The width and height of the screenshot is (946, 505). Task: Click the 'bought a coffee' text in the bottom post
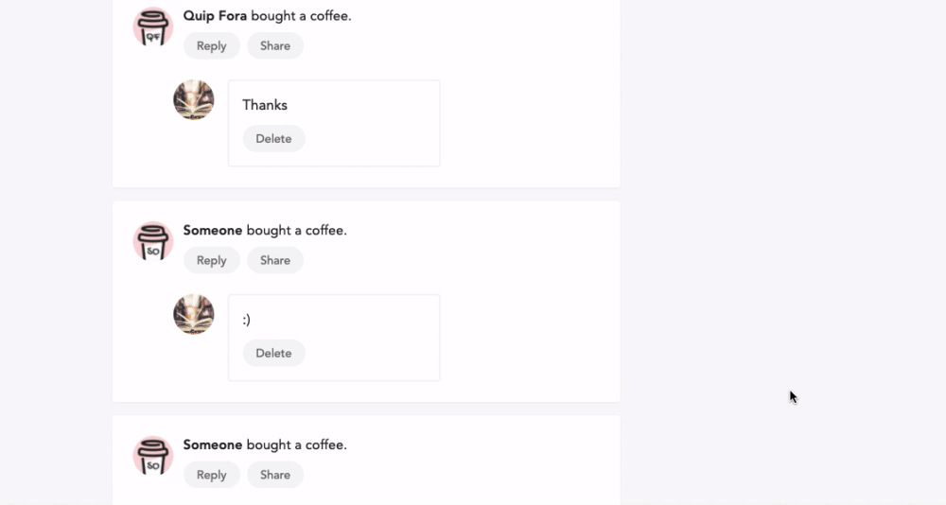[297, 444]
